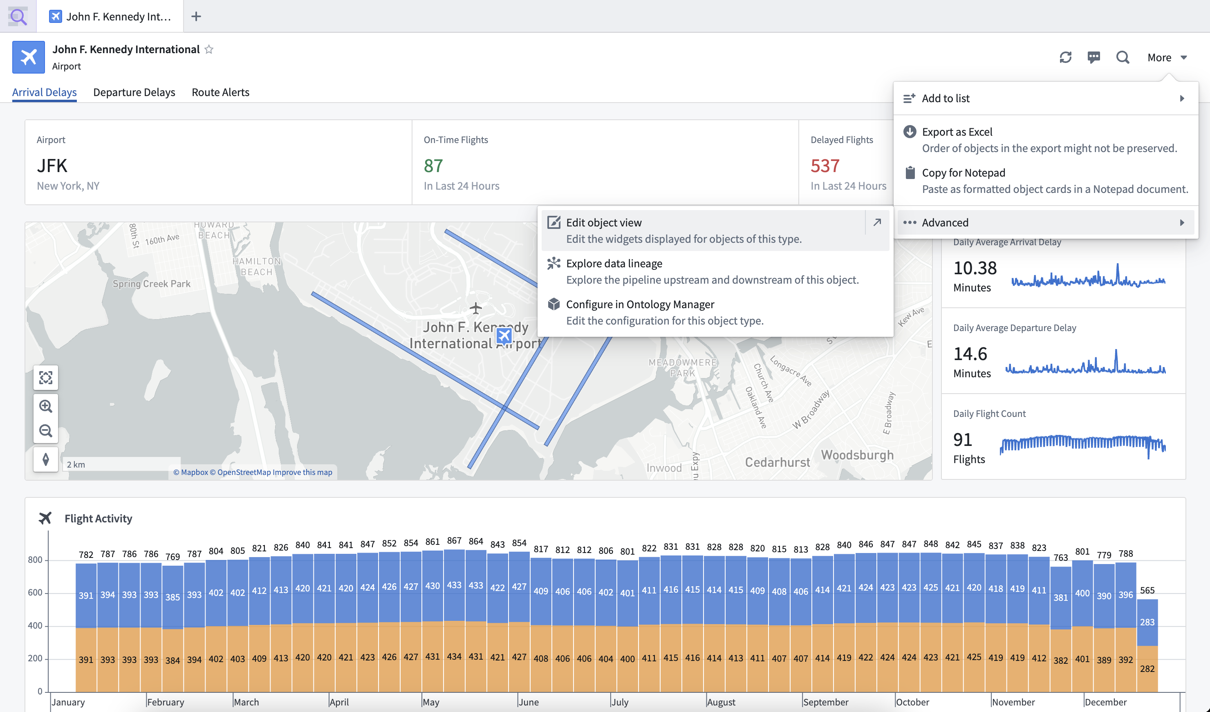Click the December label on chart axis
This screenshot has width=1210, height=712.
pyautogui.click(x=1105, y=702)
